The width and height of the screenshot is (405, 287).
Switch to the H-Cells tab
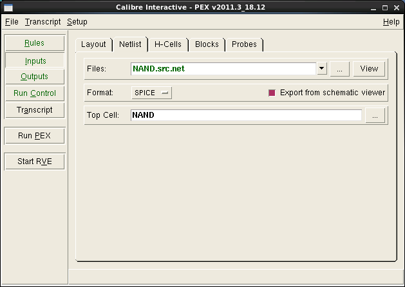pos(168,44)
